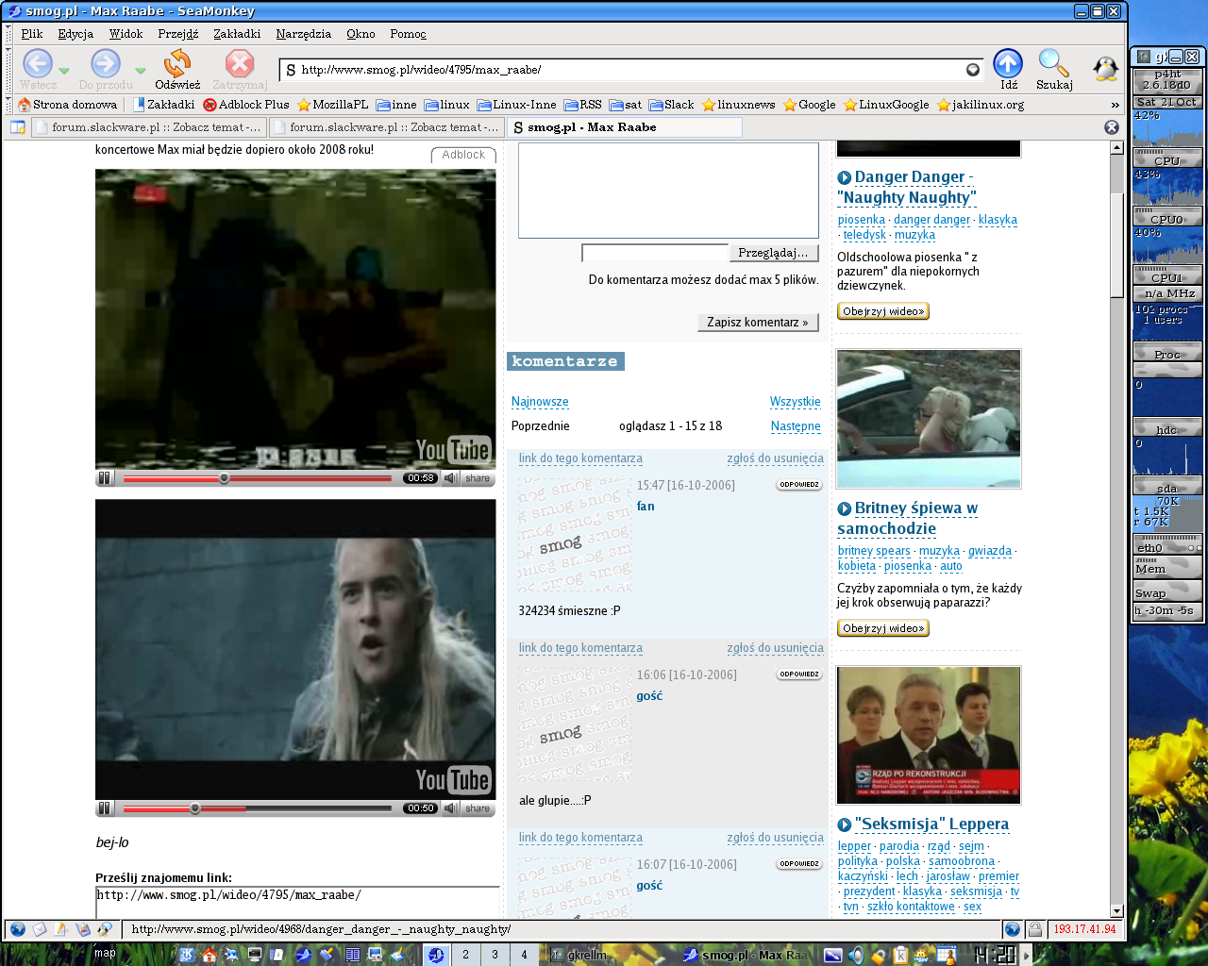Click Zapisz komentarz button
The height and width of the screenshot is (966, 1208).
pos(758,323)
